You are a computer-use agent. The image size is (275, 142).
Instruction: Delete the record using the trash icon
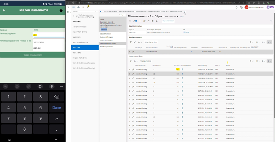pos(152,21)
